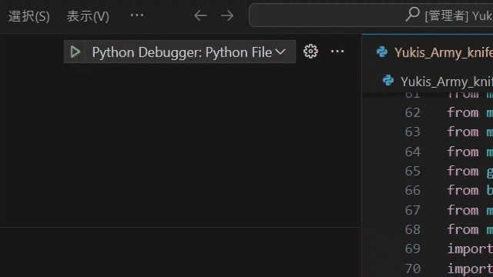Click 'from' keyword on line 62
The height and width of the screenshot is (277, 493).
tap(463, 113)
